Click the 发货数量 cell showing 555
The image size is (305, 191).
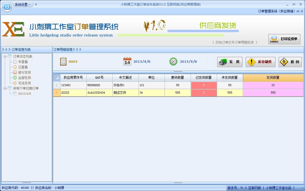click(x=273, y=93)
